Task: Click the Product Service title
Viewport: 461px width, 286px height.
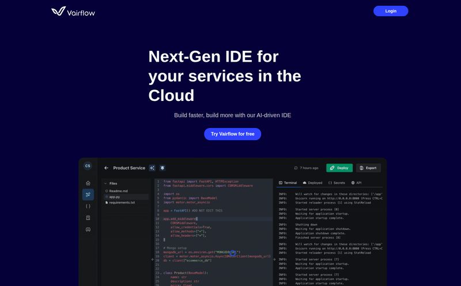Action: click(129, 168)
